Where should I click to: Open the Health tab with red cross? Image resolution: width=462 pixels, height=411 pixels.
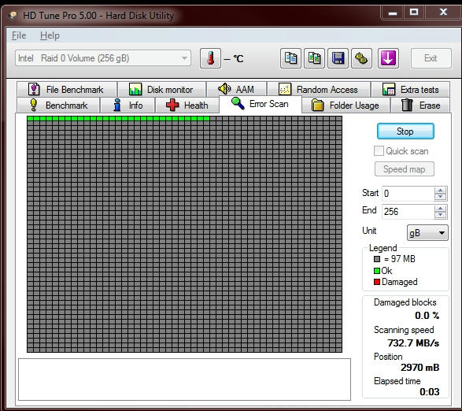pos(187,106)
